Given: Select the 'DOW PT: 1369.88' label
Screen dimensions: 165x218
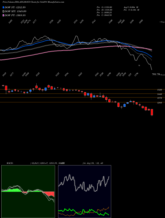Looking at the screenshot, I should point(15,16).
